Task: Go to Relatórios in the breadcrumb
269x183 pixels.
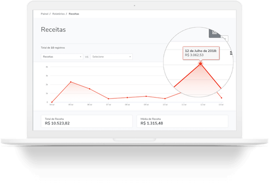Action: [59, 14]
